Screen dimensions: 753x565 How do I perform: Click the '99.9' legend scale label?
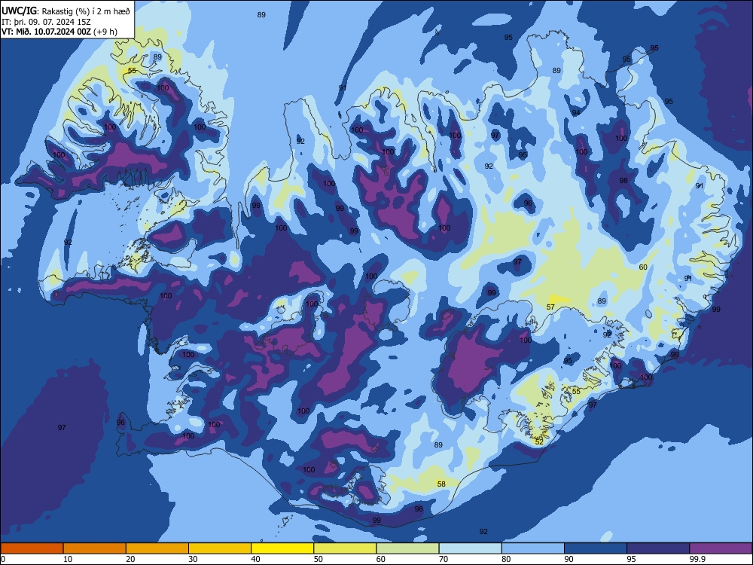click(697, 559)
